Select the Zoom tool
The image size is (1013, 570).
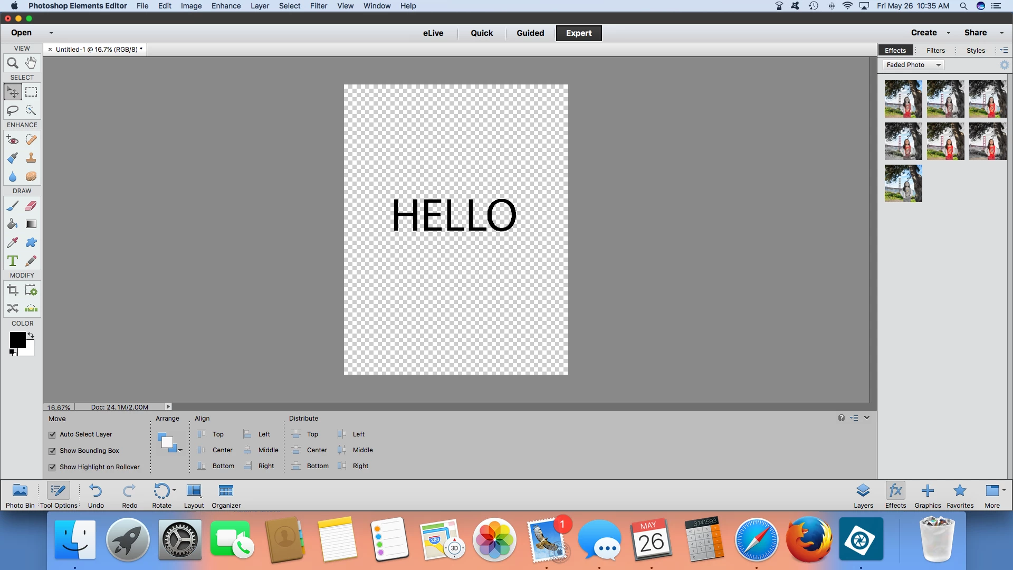tap(13, 63)
